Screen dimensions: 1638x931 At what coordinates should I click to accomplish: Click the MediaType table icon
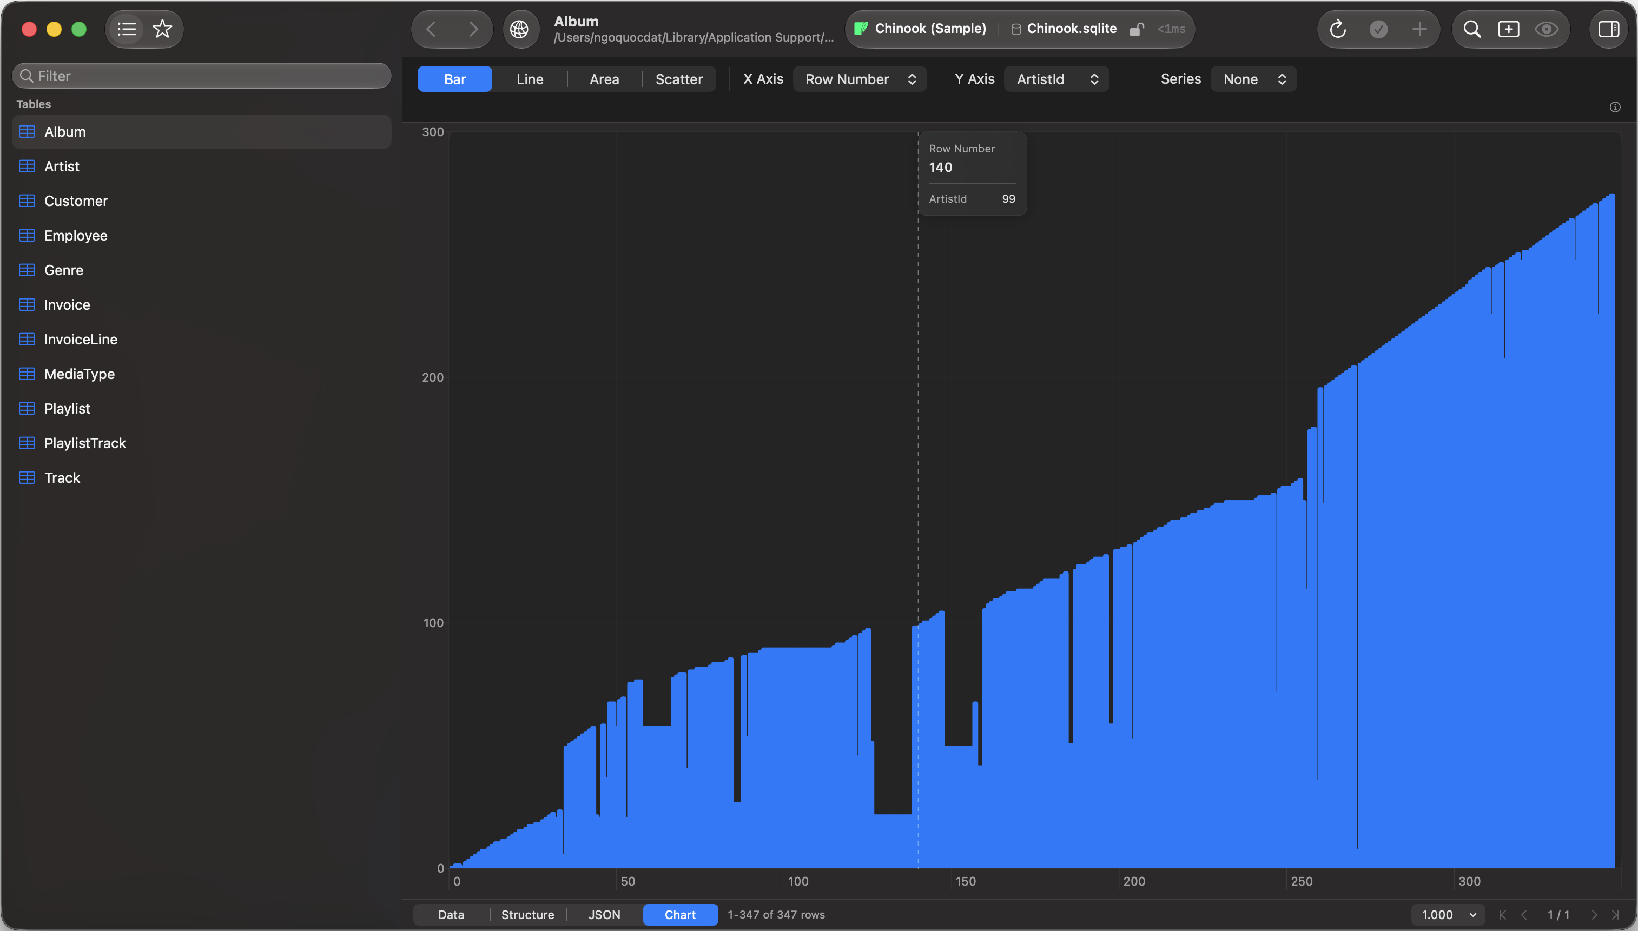click(x=27, y=374)
